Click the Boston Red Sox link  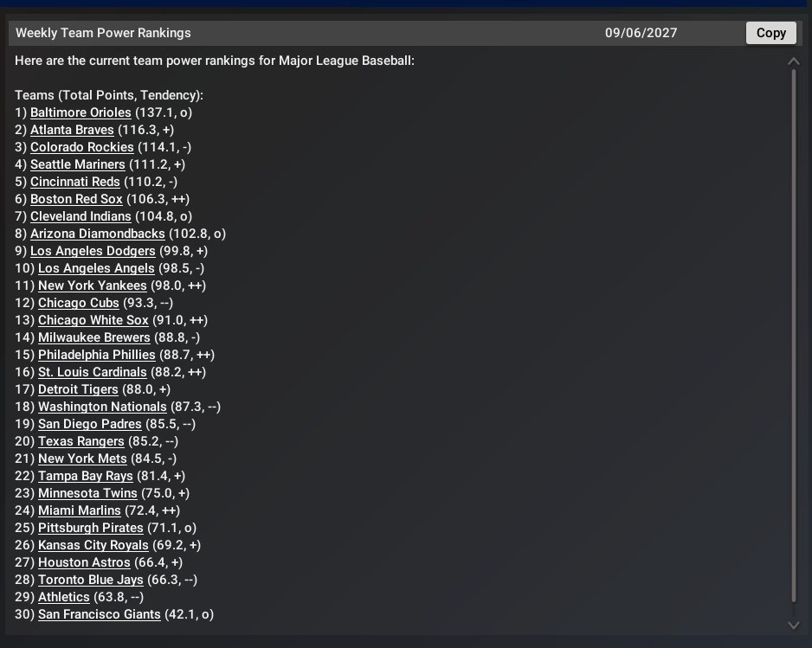coord(76,199)
